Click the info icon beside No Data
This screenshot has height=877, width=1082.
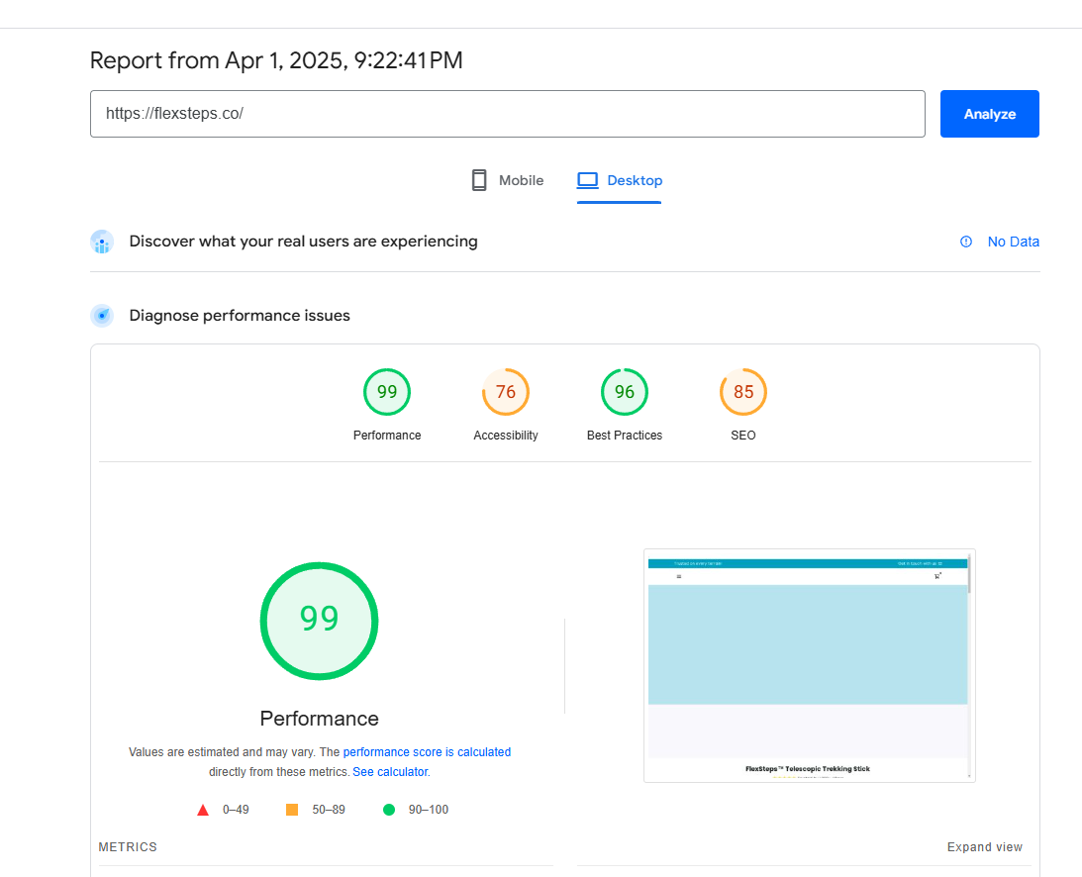point(966,242)
